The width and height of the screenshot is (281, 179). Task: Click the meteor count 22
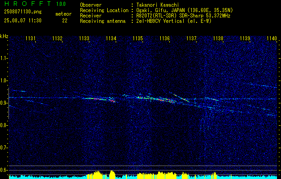(x=65, y=21)
